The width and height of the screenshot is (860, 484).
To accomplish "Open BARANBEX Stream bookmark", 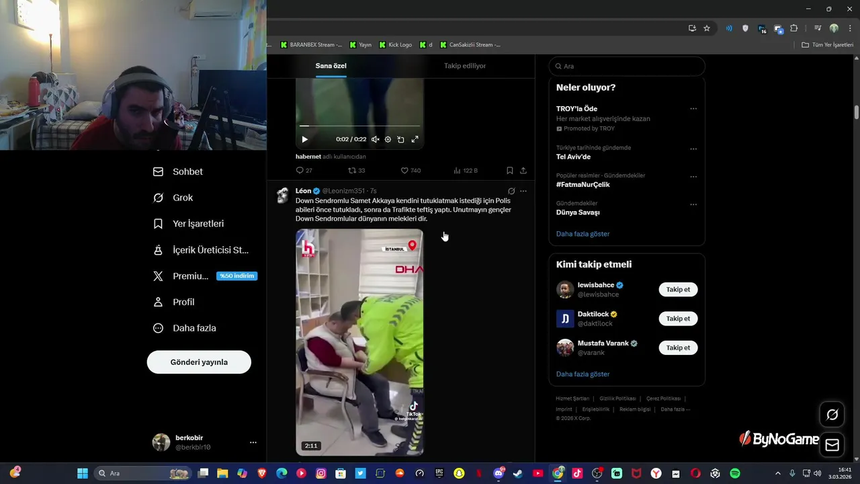I will coord(311,45).
